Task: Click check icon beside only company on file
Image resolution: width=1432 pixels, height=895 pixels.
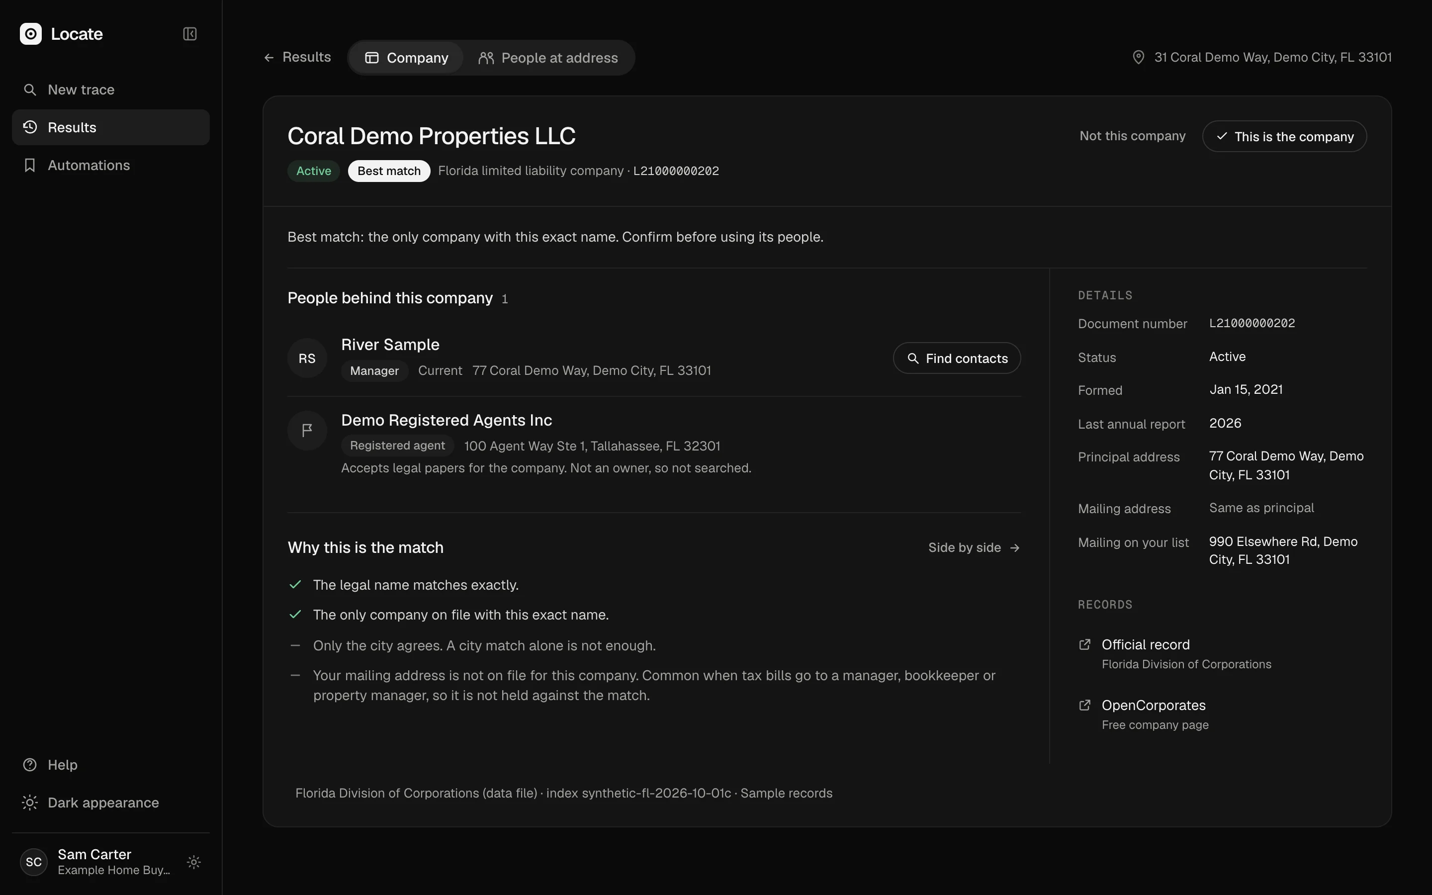Action: pos(295,615)
